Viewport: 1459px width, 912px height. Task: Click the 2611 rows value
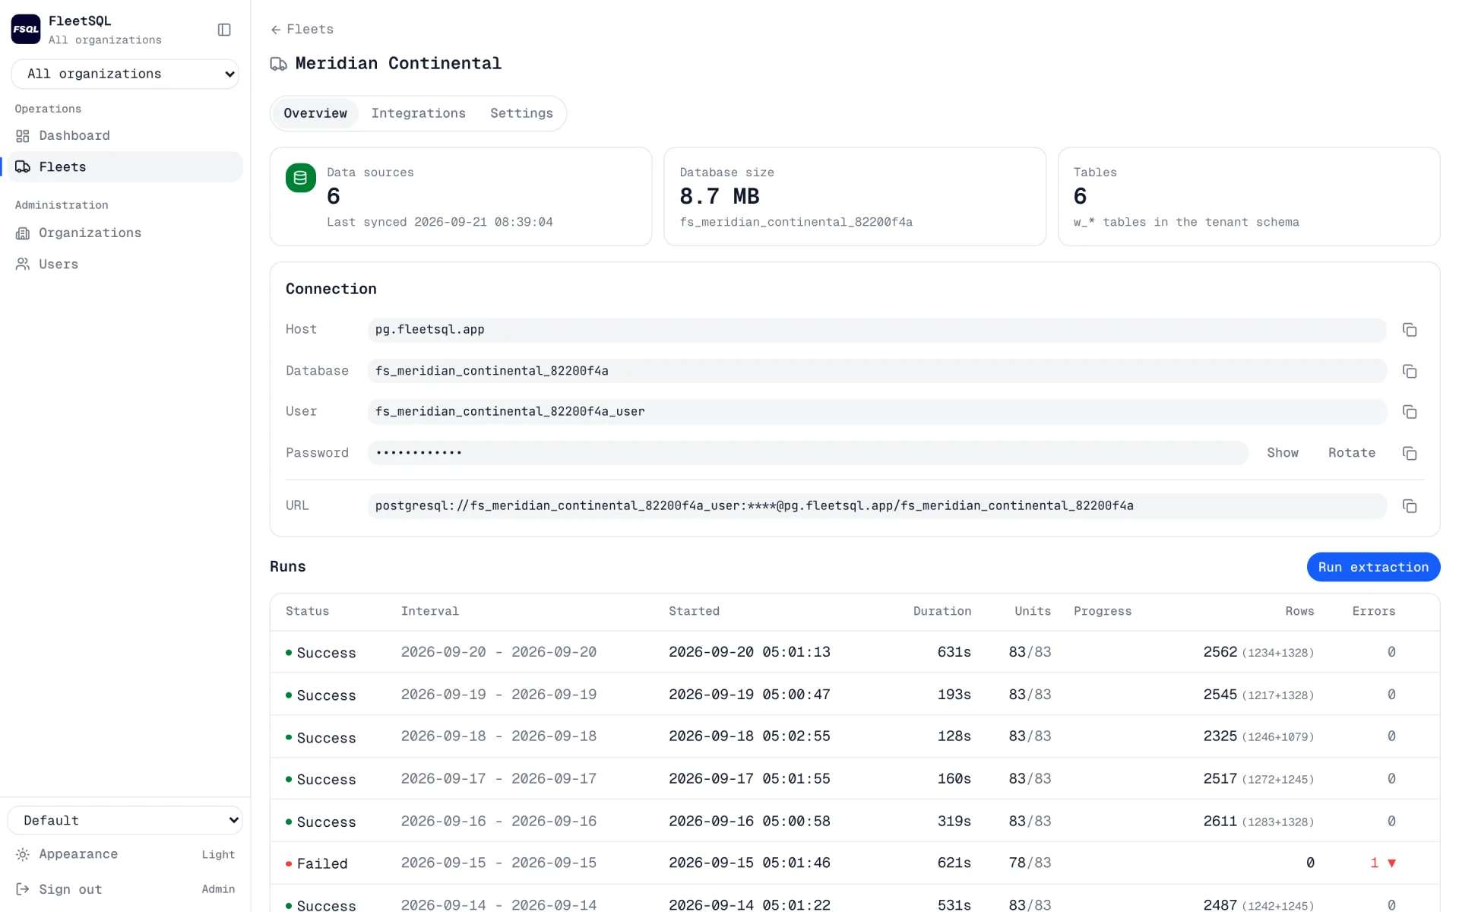click(1220, 822)
